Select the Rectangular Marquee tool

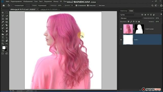(7, 13)
